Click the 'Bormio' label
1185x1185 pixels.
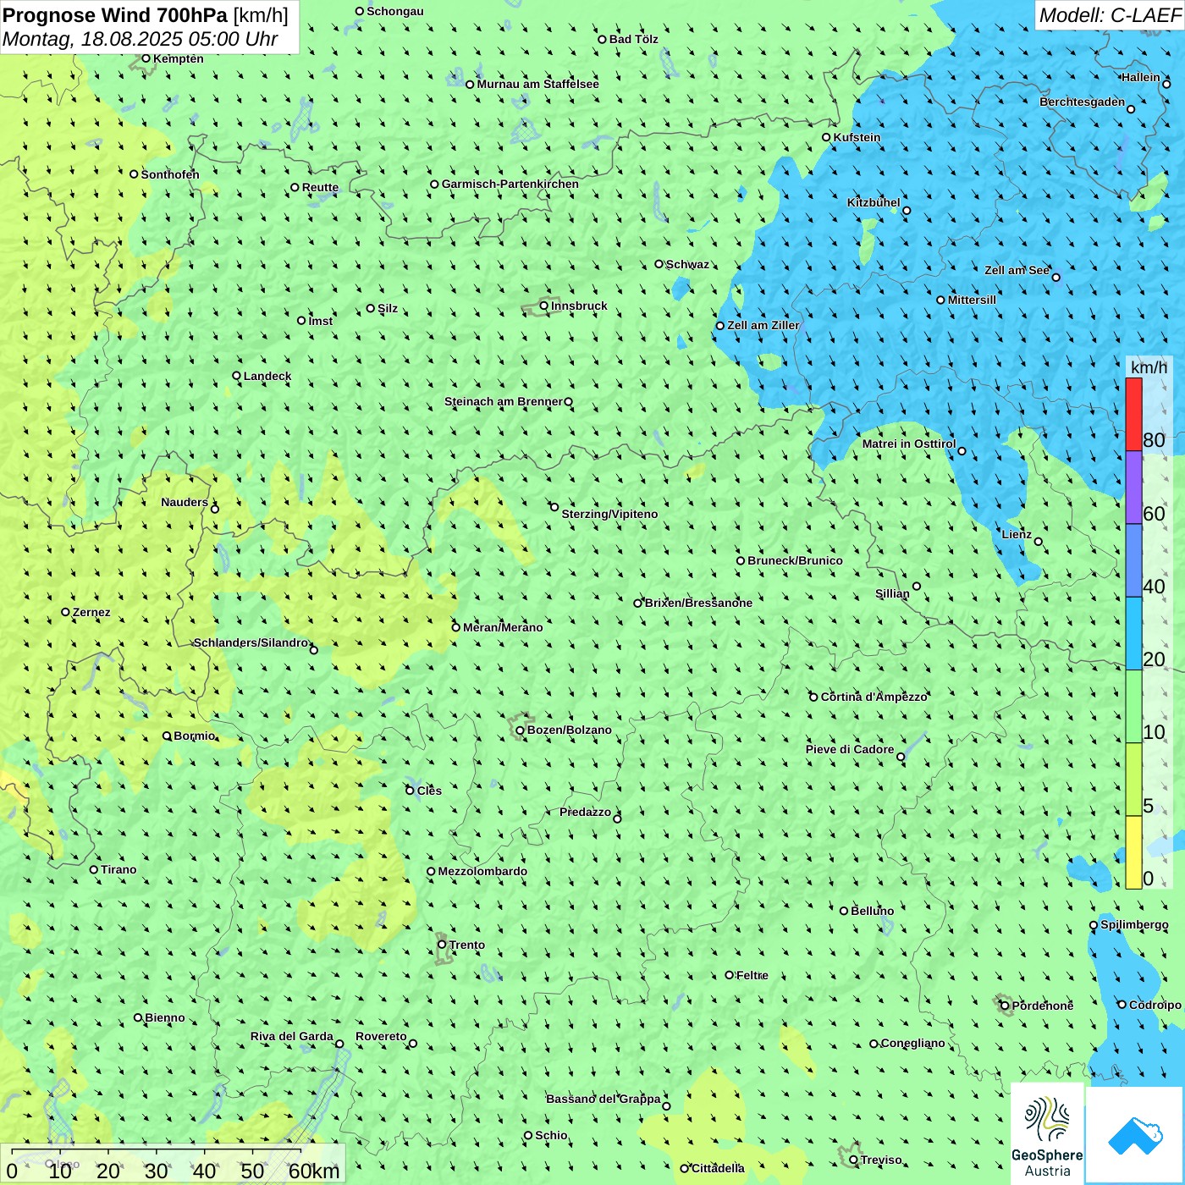pyautogui.click(x=194, y=736)
